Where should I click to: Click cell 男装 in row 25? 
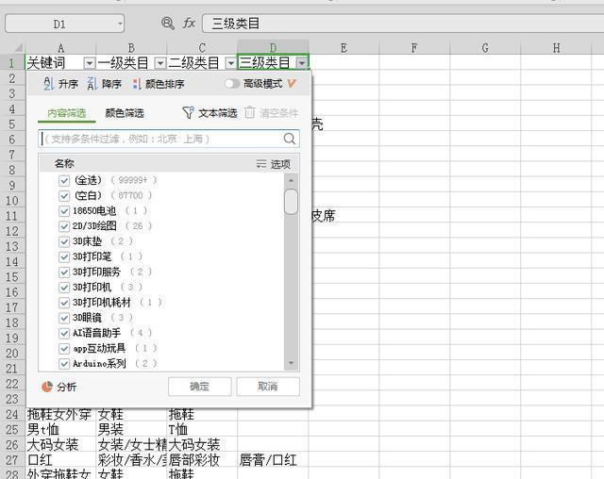point(131,429)
